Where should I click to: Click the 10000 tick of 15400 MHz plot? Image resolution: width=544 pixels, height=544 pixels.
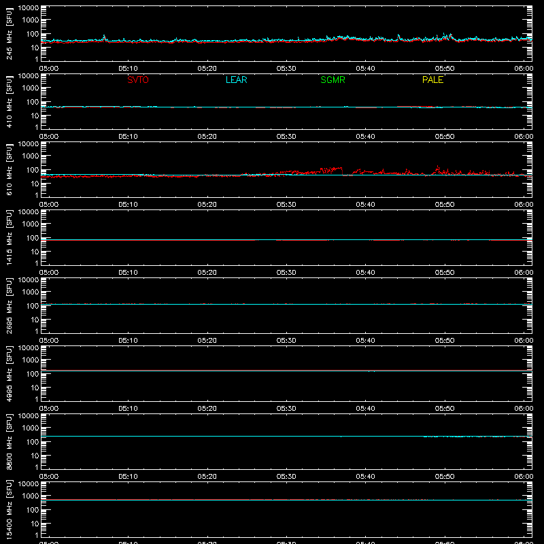pos(29,484)
